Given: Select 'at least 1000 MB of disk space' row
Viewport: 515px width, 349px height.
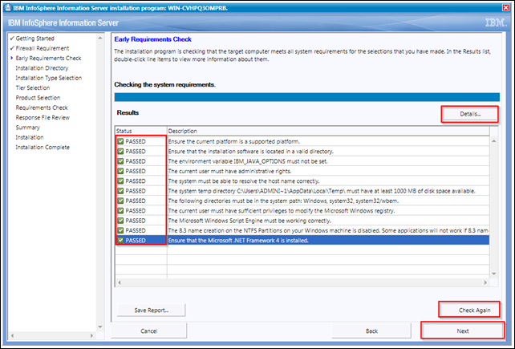Looking at the screenshot, I should coord(302,191).
